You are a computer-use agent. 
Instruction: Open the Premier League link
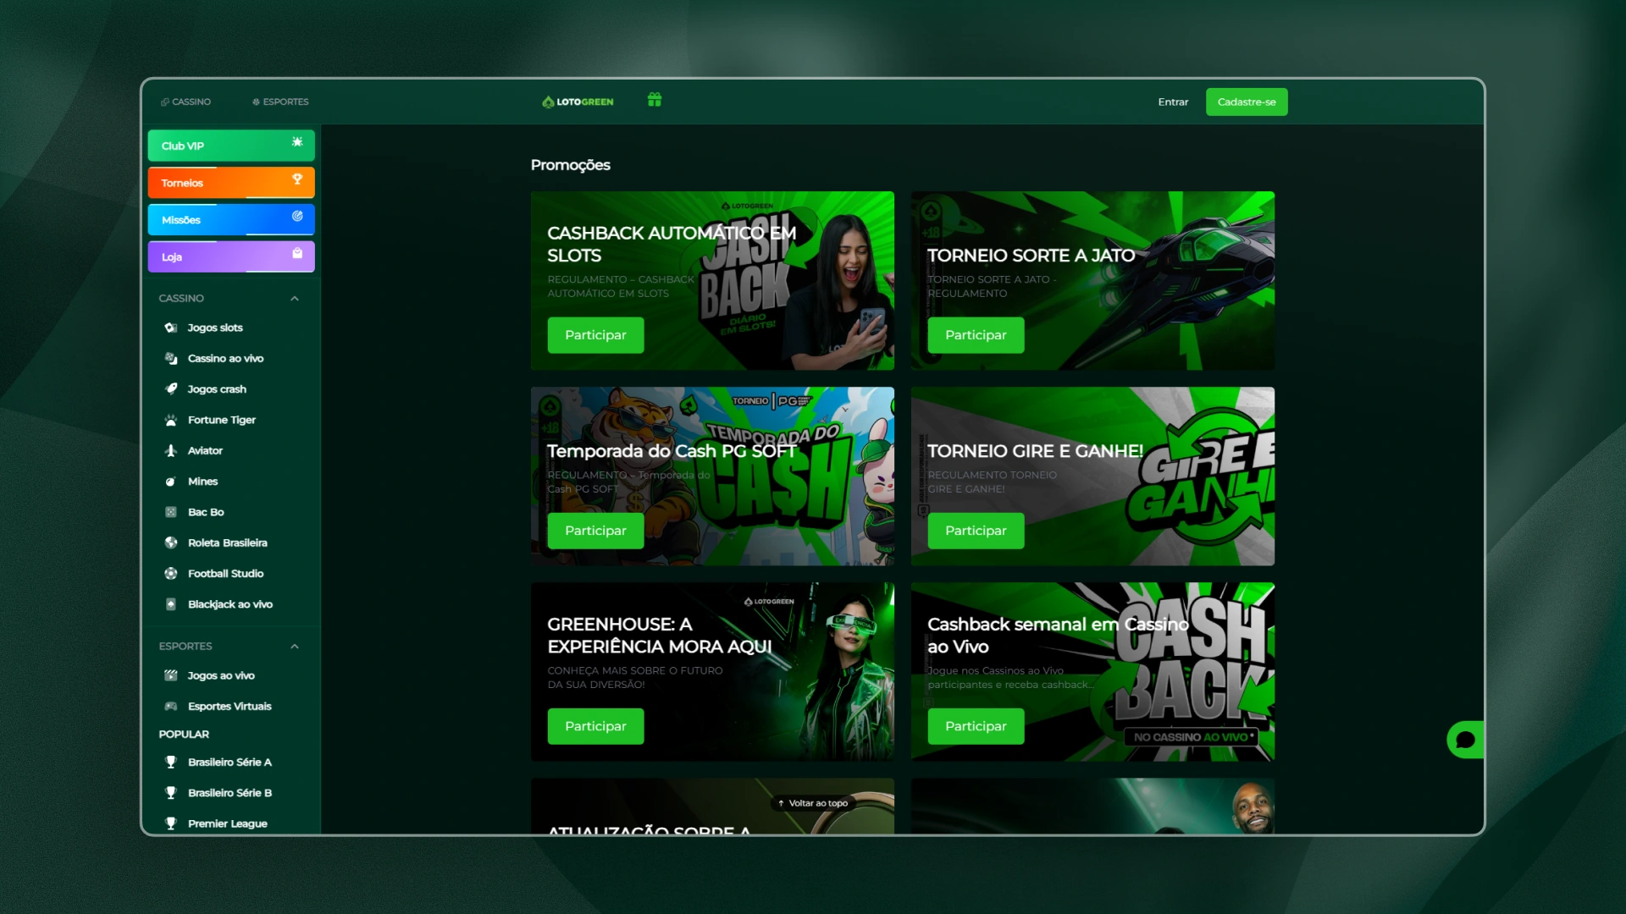click(x=228, y=823)
